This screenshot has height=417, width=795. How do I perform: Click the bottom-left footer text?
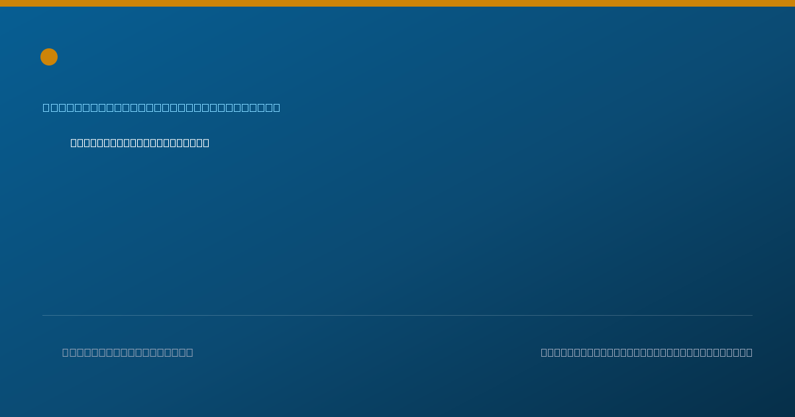point(128,352)
